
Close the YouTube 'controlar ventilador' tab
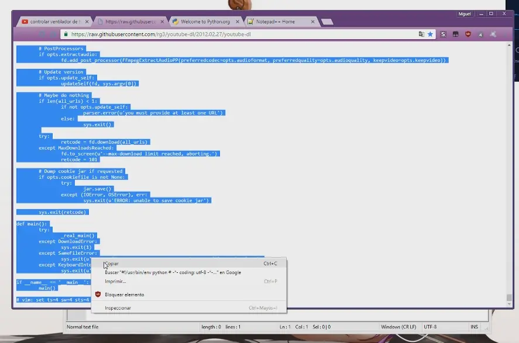coord(87,22)
